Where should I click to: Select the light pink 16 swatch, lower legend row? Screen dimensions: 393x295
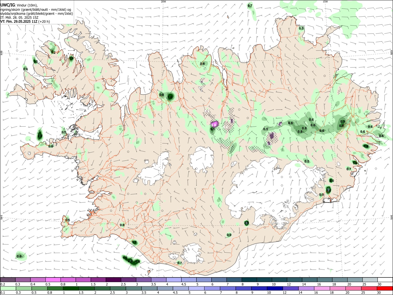322,289
